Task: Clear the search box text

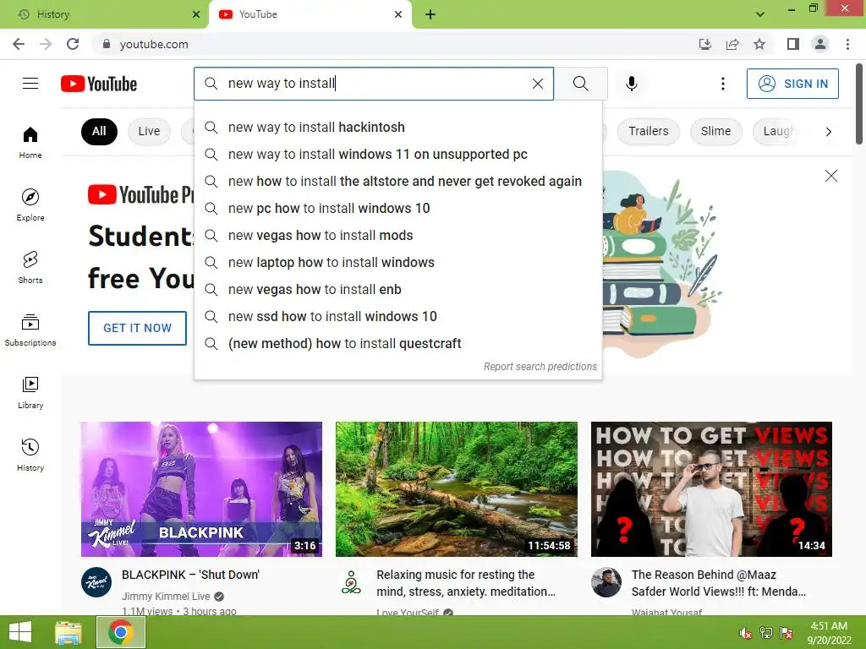Action: [537, 84]
